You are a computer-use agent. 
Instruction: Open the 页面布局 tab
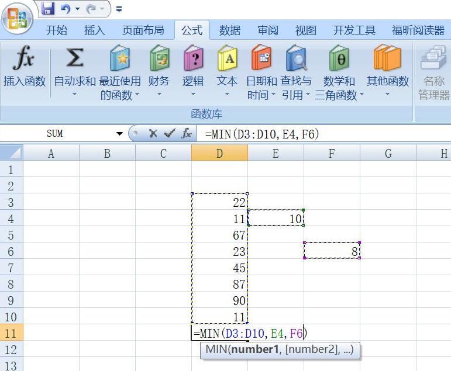tap(143, 30)
